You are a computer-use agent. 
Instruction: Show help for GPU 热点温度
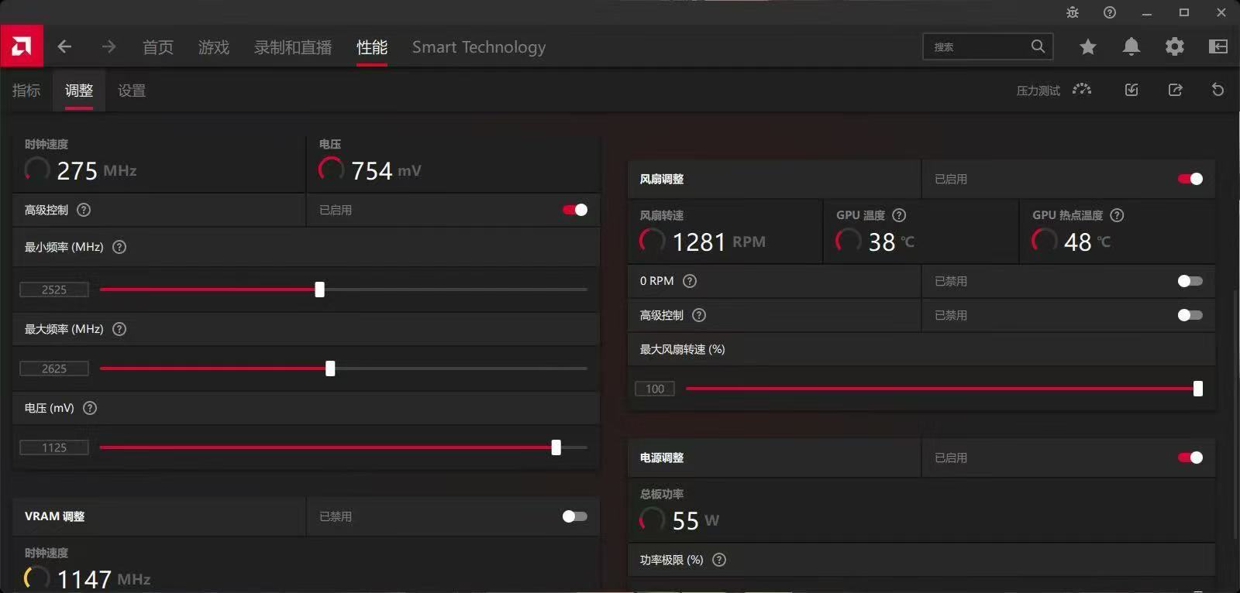coord(1117,215)
